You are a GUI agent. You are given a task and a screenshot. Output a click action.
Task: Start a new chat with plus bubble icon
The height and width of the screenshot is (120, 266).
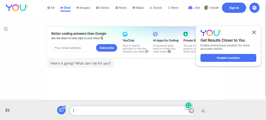point(61,110)
